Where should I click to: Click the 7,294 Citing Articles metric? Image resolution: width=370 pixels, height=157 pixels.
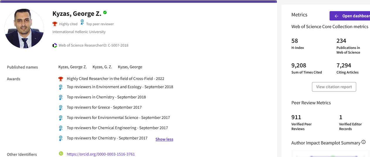pos(344,65)
